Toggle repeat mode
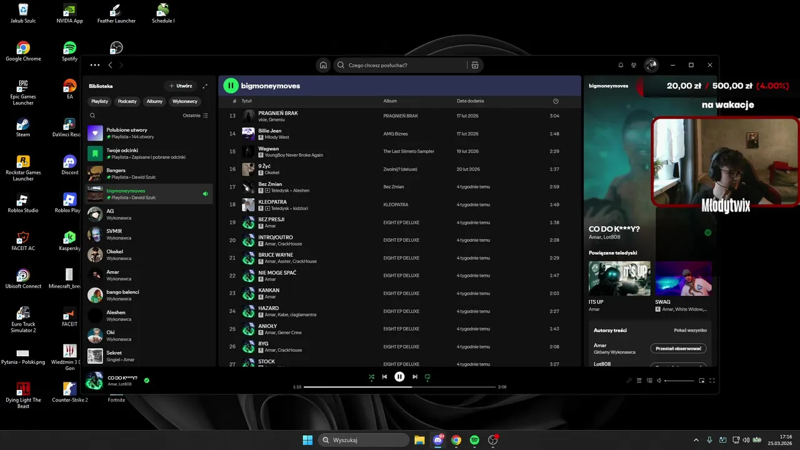The width and height of the screenshot is (800, 450). point(427,377)
